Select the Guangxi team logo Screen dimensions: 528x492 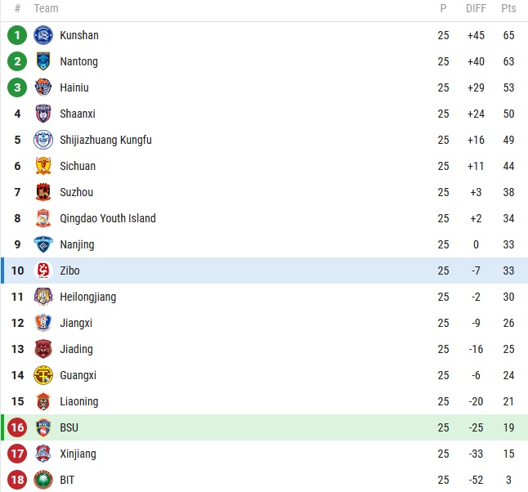pos(43,375)
